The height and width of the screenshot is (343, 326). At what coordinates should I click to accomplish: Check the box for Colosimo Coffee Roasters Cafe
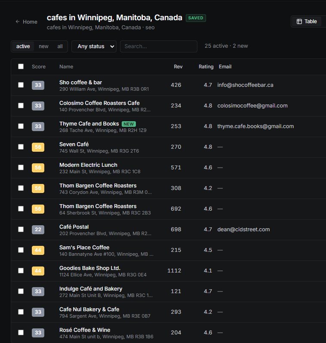pos(21,105)
